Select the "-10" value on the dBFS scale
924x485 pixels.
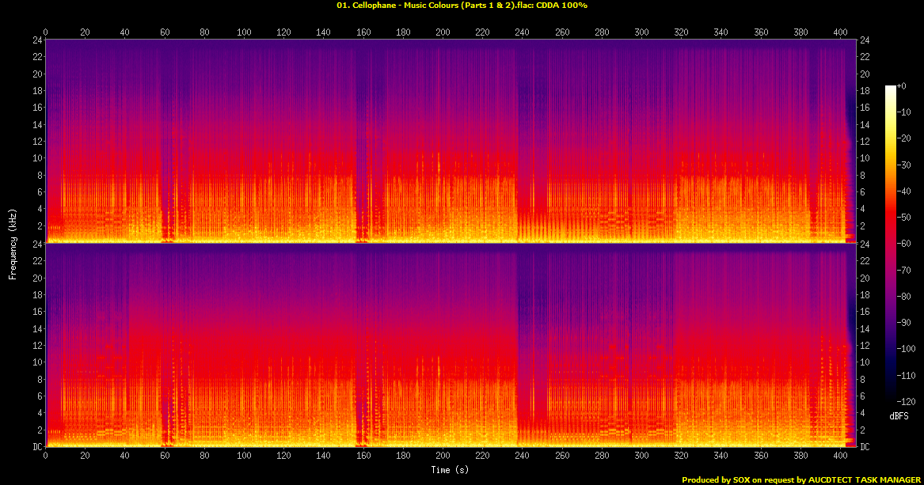(904, 112)
